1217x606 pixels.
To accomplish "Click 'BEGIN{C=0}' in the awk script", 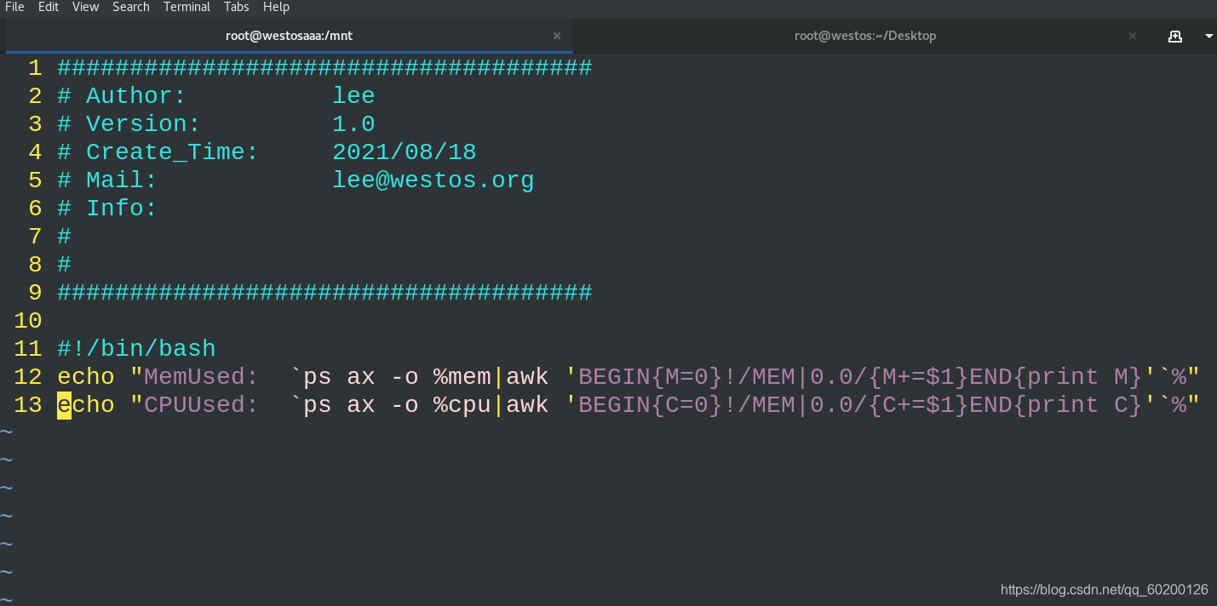I will [651, 404].
